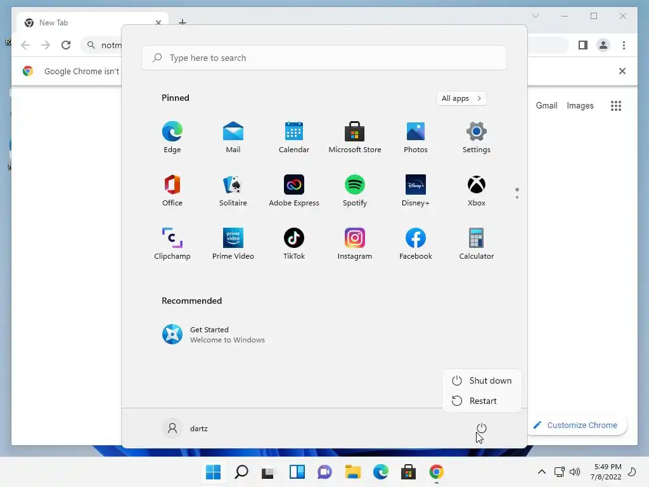Open the Xbox app
Image resolution: width=649 pixels, height=487 pixels.
[477, 190]
